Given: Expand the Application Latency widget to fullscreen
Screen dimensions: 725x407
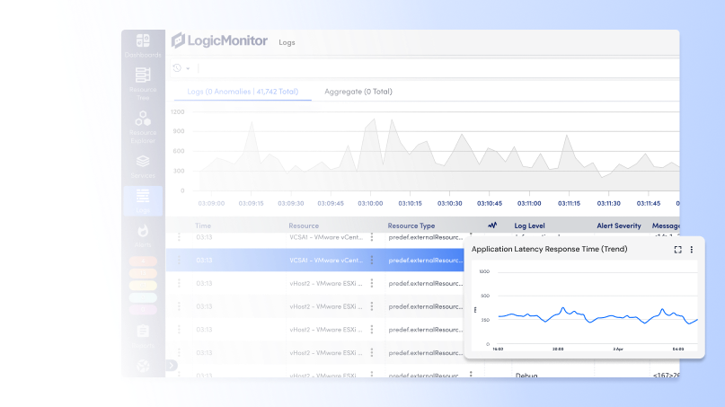Looking at the screenshot, I should pos(678,250).
